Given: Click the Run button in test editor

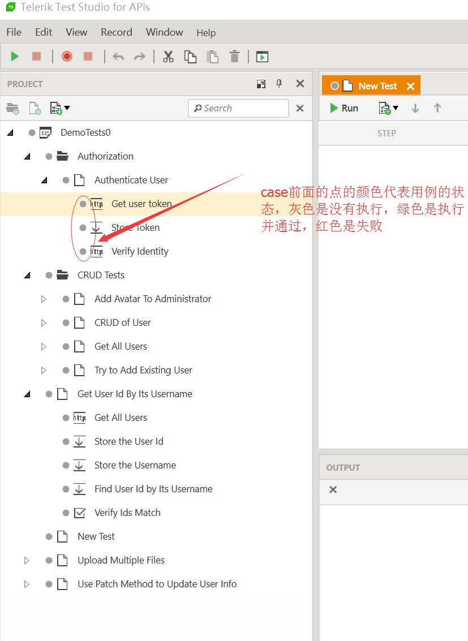Looking at the screenshot, I should coord(344,108).
